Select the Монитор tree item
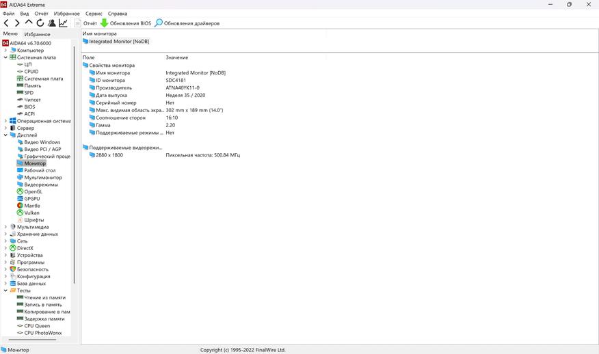This screenshot has height=354, width=599. coord(31,163)
